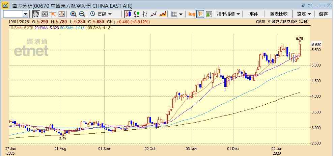
Task: Click the 50-SMA: 4.918 legend
Action: pyautogui.click(x=73, y=28)
